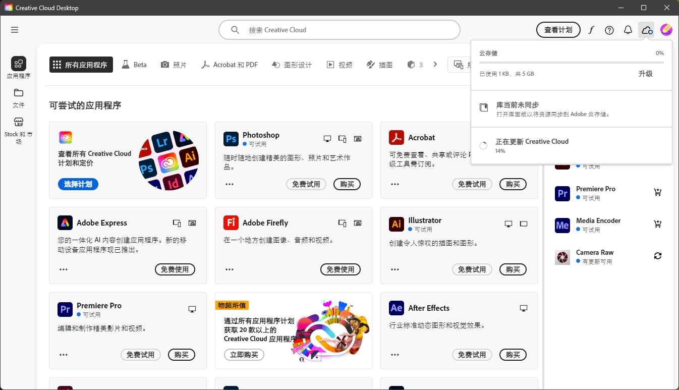Viewport: 679px width, 390px height.
Task: Start Photoshop free trial
Action: pos(306,184)
